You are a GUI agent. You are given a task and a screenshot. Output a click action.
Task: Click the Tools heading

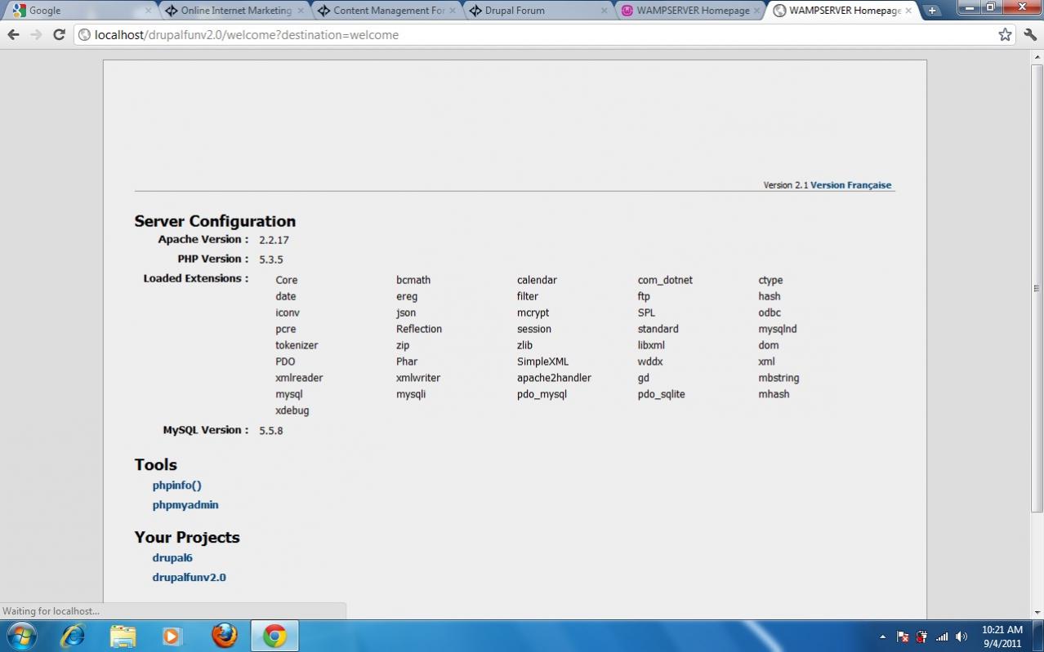pyautogui.click(x=156, y=464)
